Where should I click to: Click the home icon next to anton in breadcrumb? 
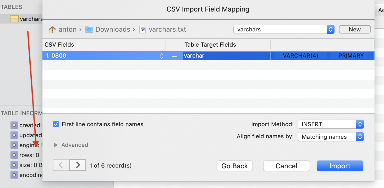coord(52,29)
